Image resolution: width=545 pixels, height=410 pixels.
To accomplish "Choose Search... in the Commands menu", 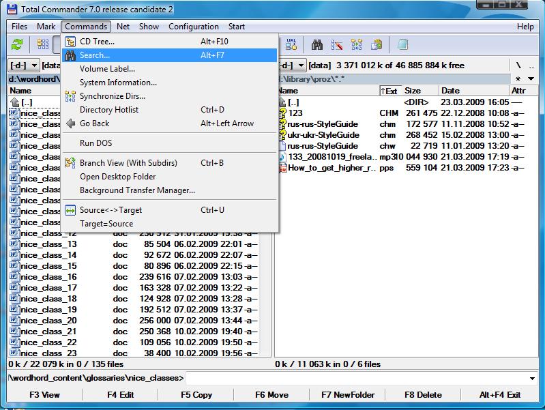I will [170, 55].
